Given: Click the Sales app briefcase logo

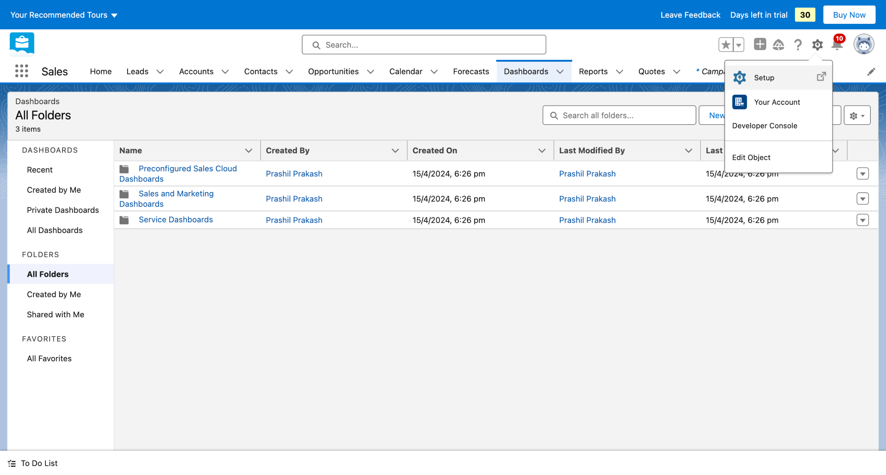Looking at the screenshot, I should point(22,44).
